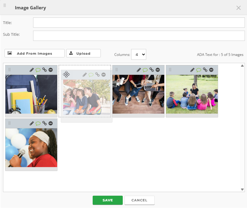Open ADA text comment for backpack image
The height and width of the screenshot is (208, 247).
(x=38, y=70)
